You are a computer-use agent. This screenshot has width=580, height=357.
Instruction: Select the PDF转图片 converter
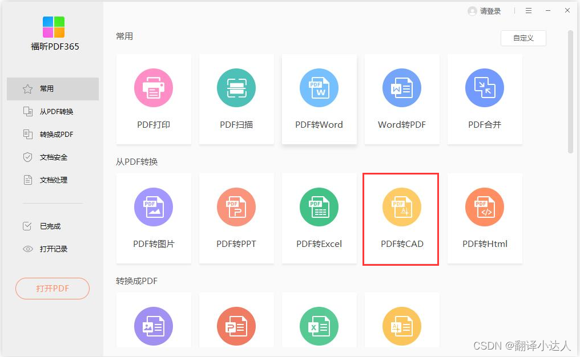pos(154,218)
